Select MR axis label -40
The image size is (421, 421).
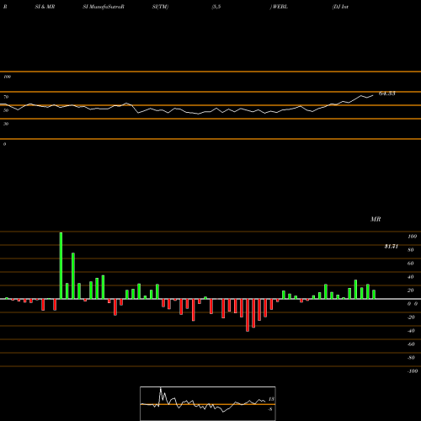[411, 331]
